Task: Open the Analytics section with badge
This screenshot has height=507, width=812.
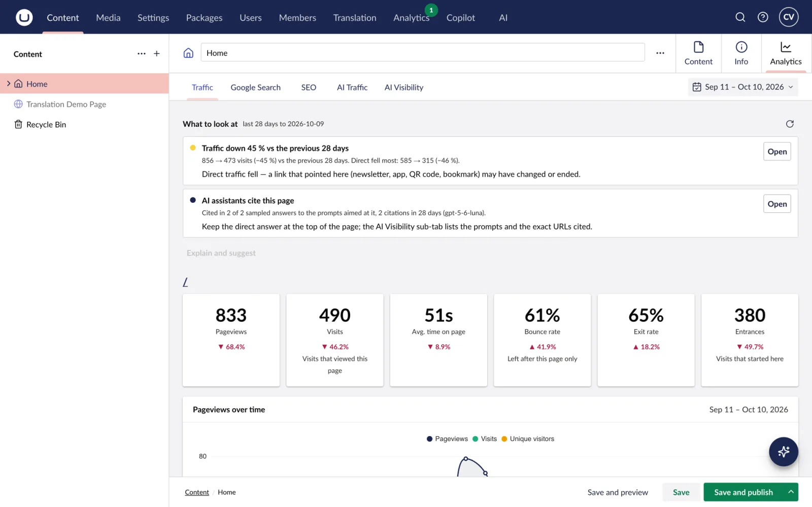Action: (x=412, y=18)
